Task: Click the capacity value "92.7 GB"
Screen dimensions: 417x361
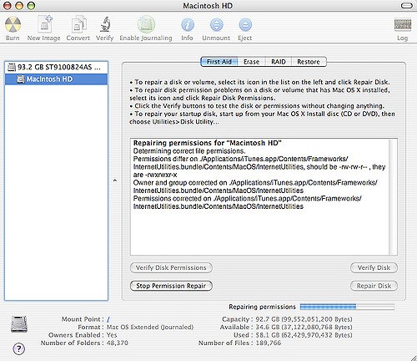Action: pos(267,319)
